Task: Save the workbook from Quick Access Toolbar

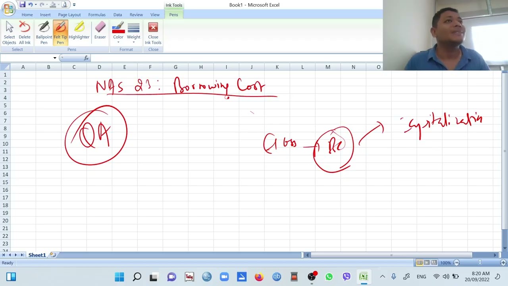Action: (x=22, y=5)
